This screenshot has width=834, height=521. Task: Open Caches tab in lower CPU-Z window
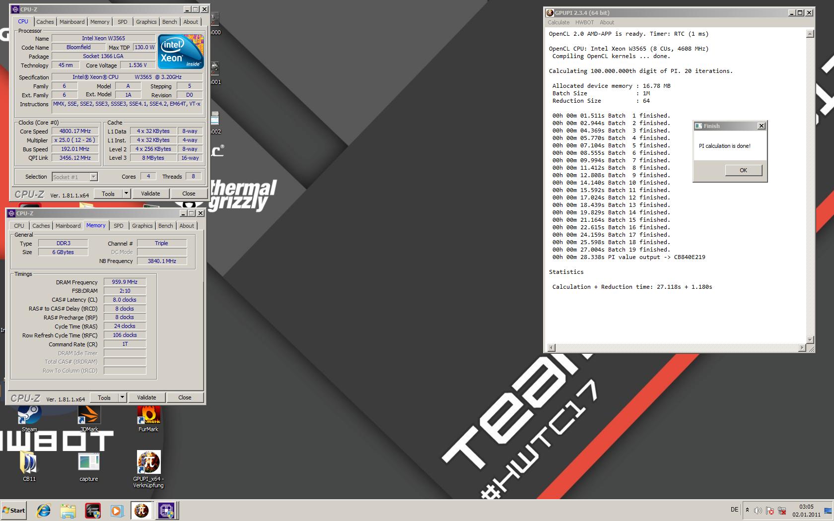(41, 226)
